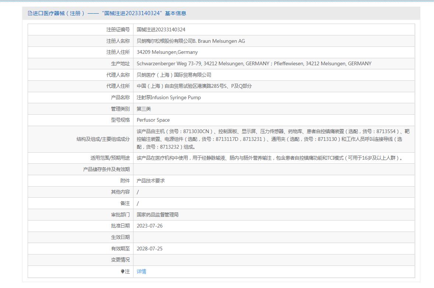Click product name 注射泵Infusion Syringe Pump

point(169,97)
